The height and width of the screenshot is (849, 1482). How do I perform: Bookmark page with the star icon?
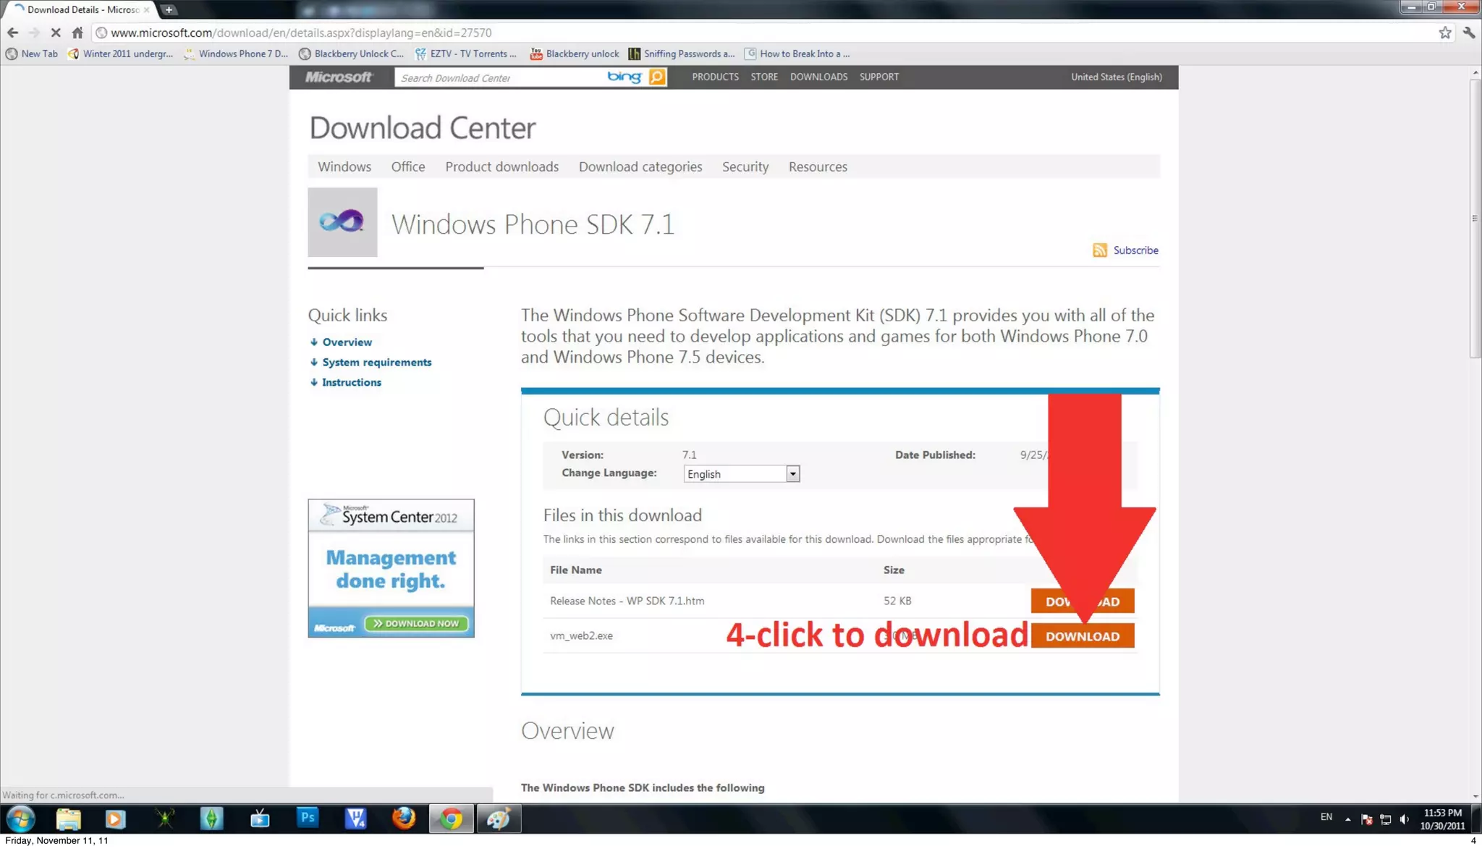(x=1444, y=33)
